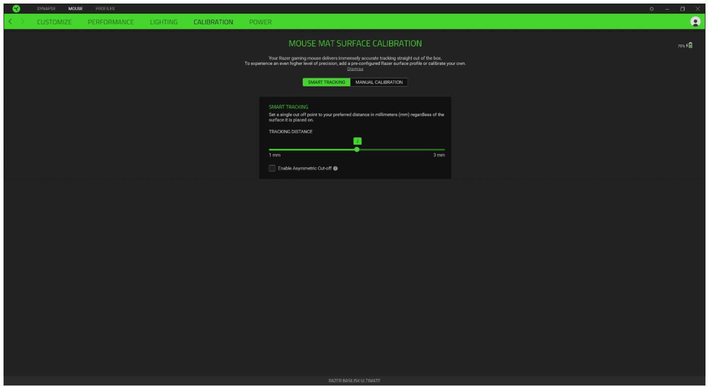This screenshot has height=386, width=708.
Task: Select the Calibration tab
Action: tap(213, 22)
